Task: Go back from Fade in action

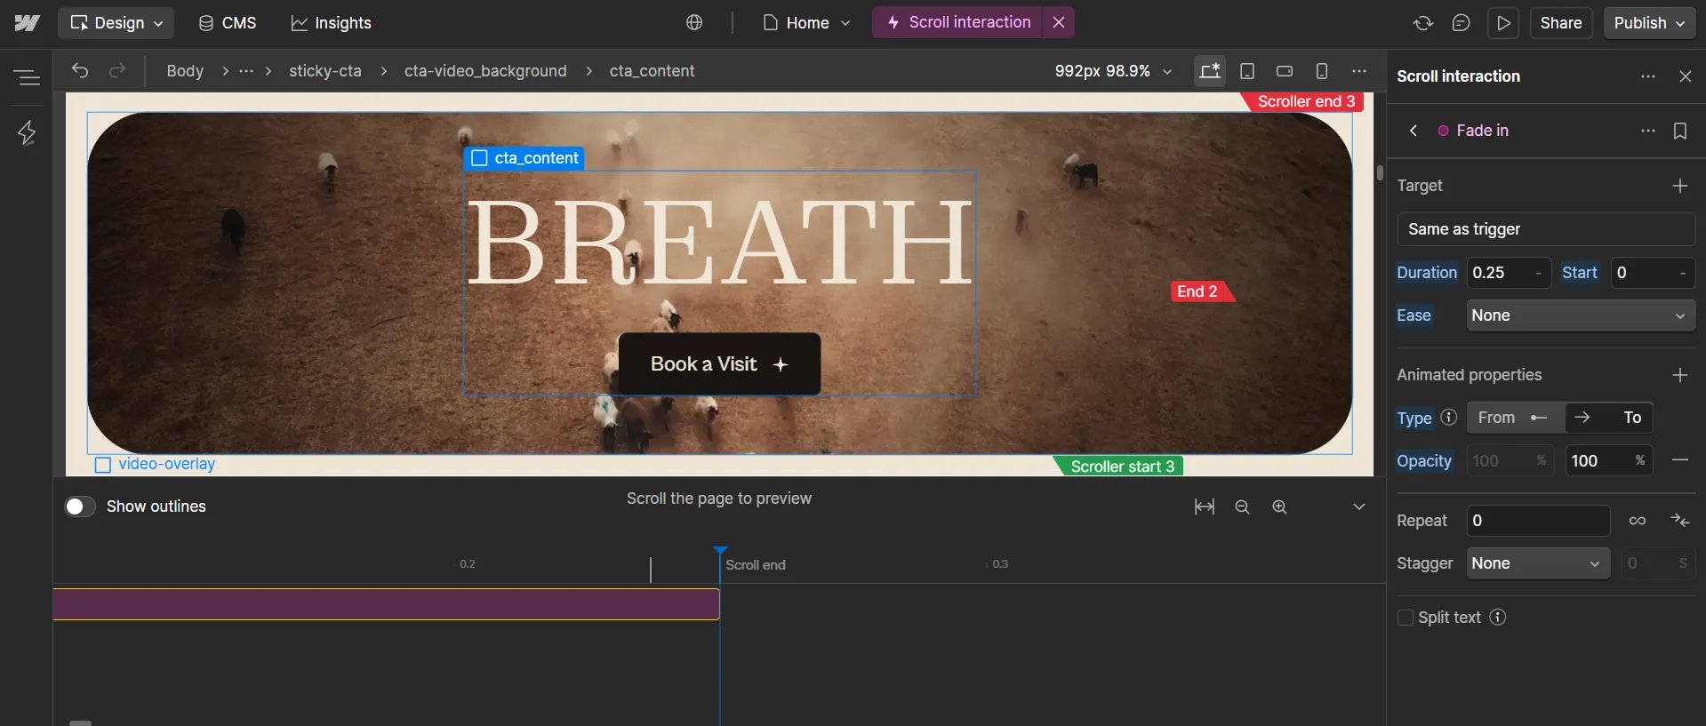Action: click(1414, 131)
